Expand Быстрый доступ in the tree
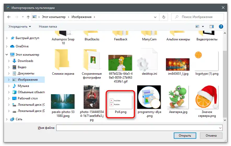This screenshot has height=146, width=231. [x=7, y=38]
